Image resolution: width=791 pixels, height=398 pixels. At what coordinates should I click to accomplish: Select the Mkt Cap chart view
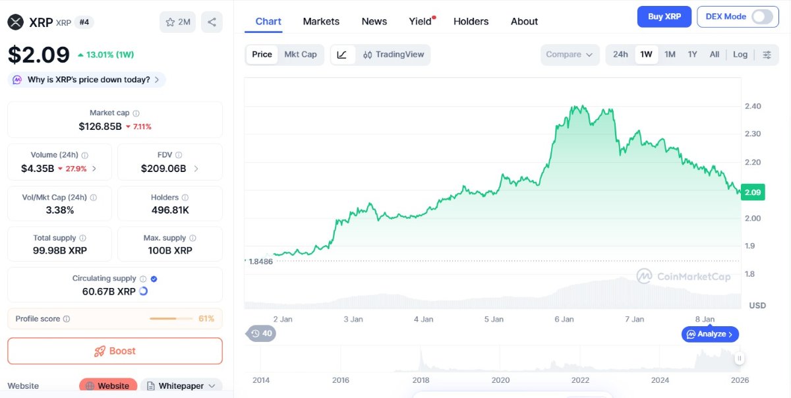tap(301, 55)
